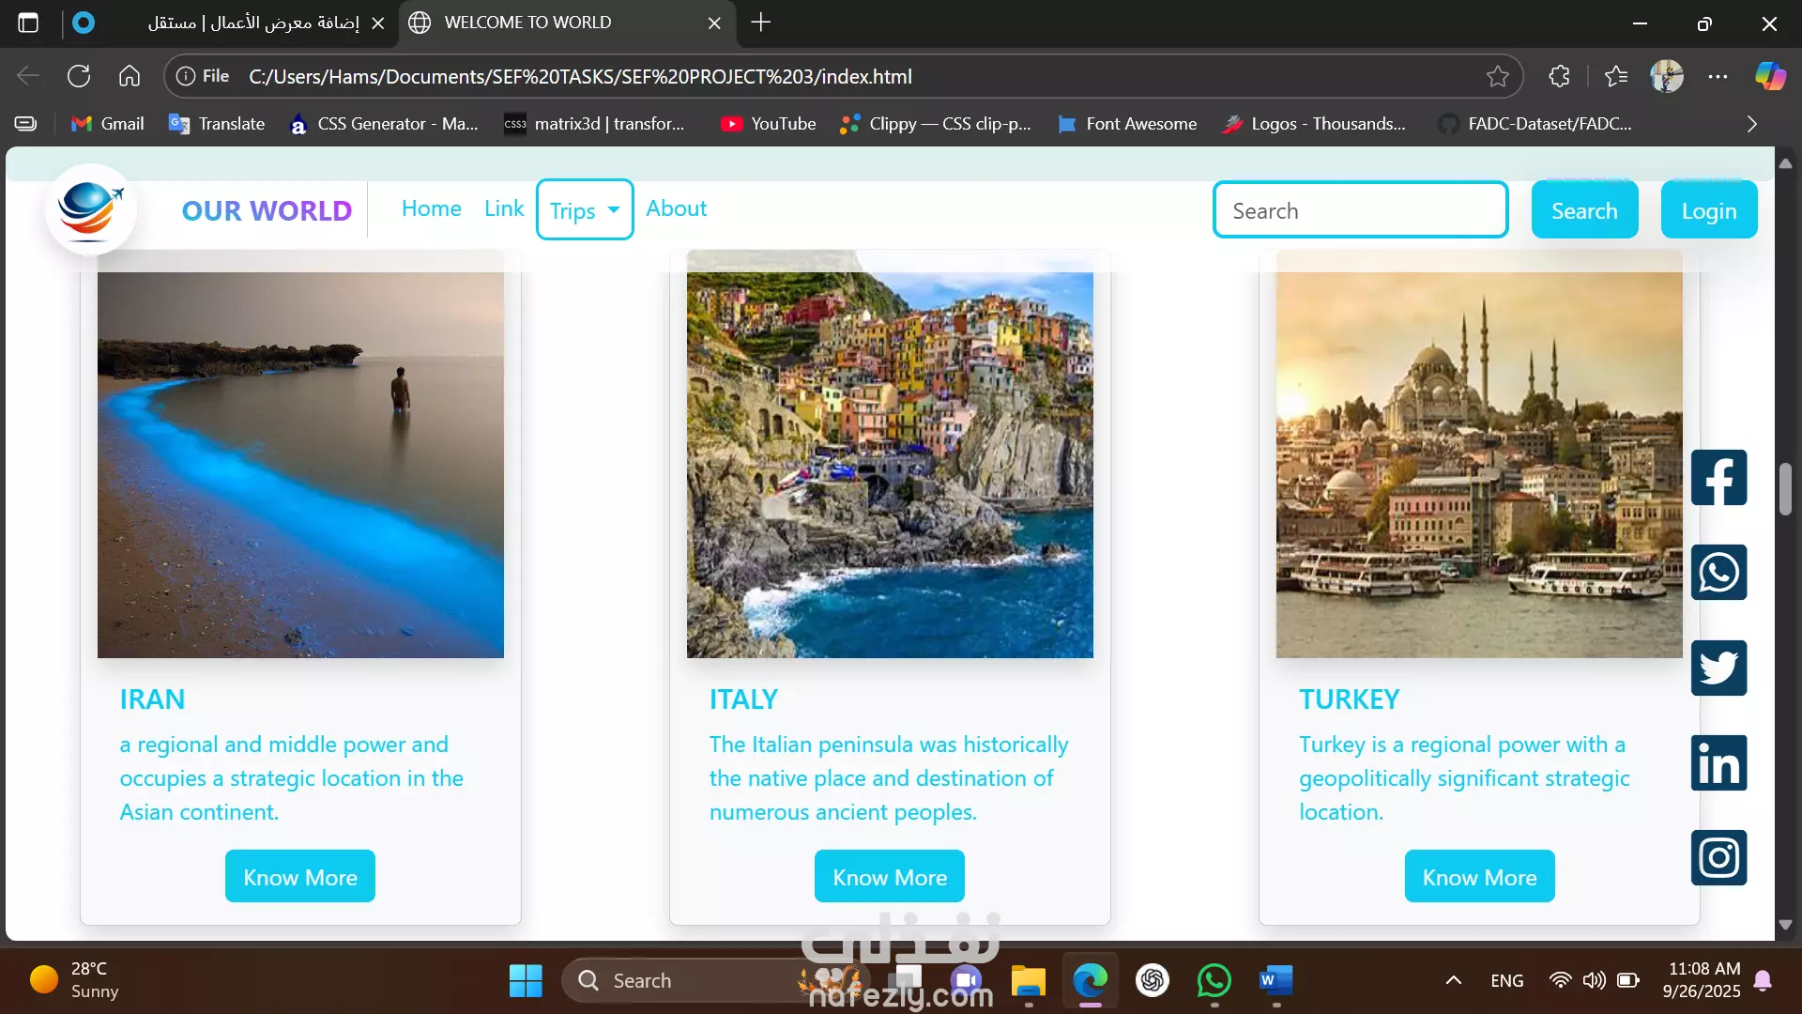Click Know More under Italy

(889, 877)
